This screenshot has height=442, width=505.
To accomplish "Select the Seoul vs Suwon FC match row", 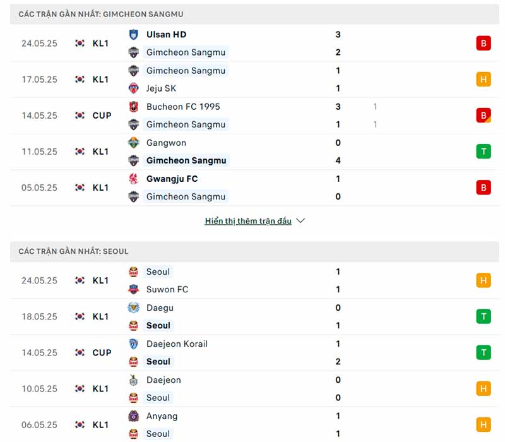I will [x=252, y=280].
